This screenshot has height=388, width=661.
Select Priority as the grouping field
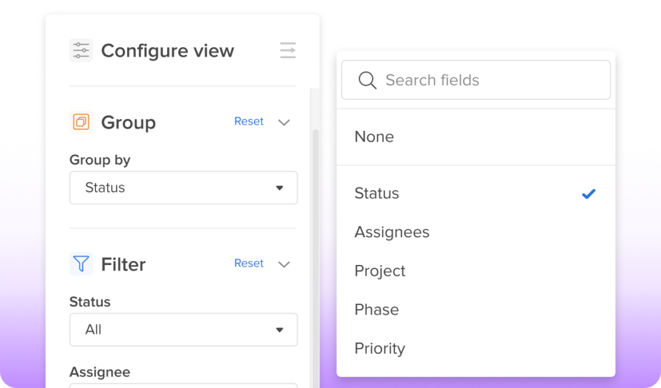pyautogui.click(x=380, y=348)
